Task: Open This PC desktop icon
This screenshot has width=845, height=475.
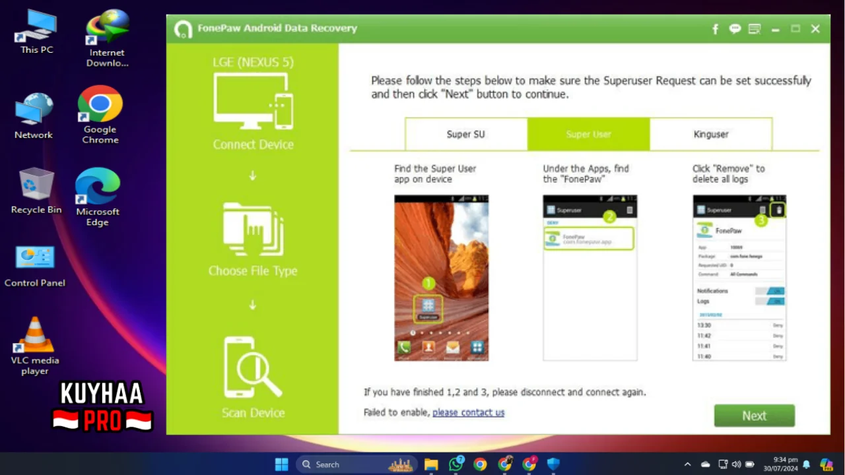Action: (x=36, y=32)
